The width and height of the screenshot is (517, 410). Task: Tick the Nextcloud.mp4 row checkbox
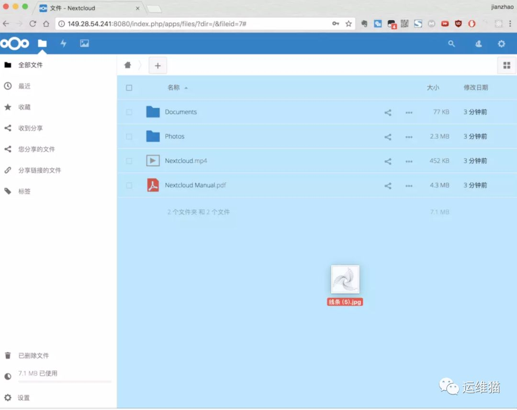(x=129, y=161)
